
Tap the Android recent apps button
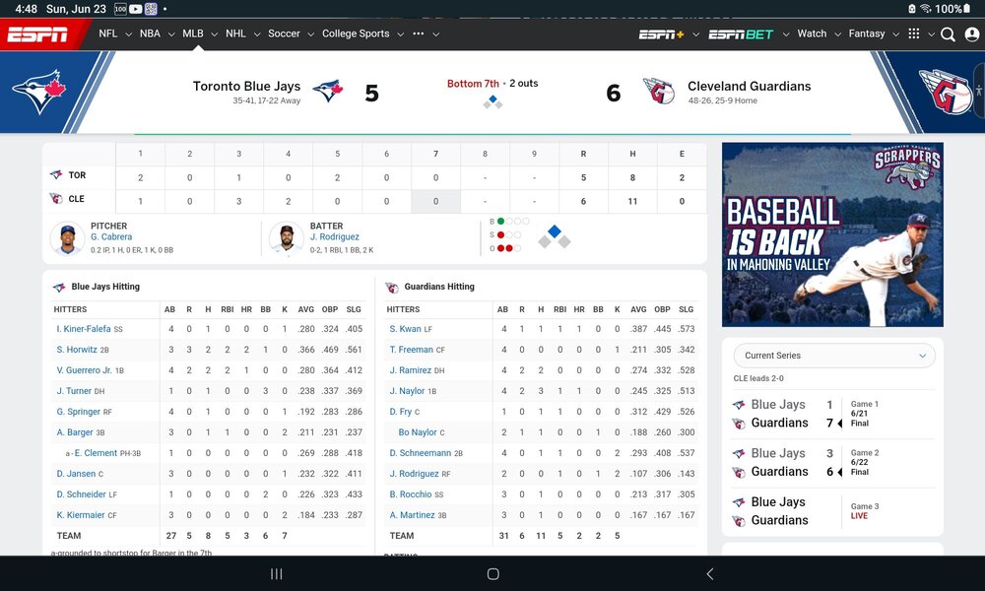276,574
